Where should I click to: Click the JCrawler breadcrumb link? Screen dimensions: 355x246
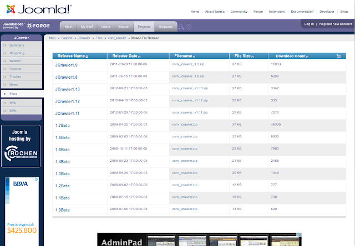tap(84, 38)
